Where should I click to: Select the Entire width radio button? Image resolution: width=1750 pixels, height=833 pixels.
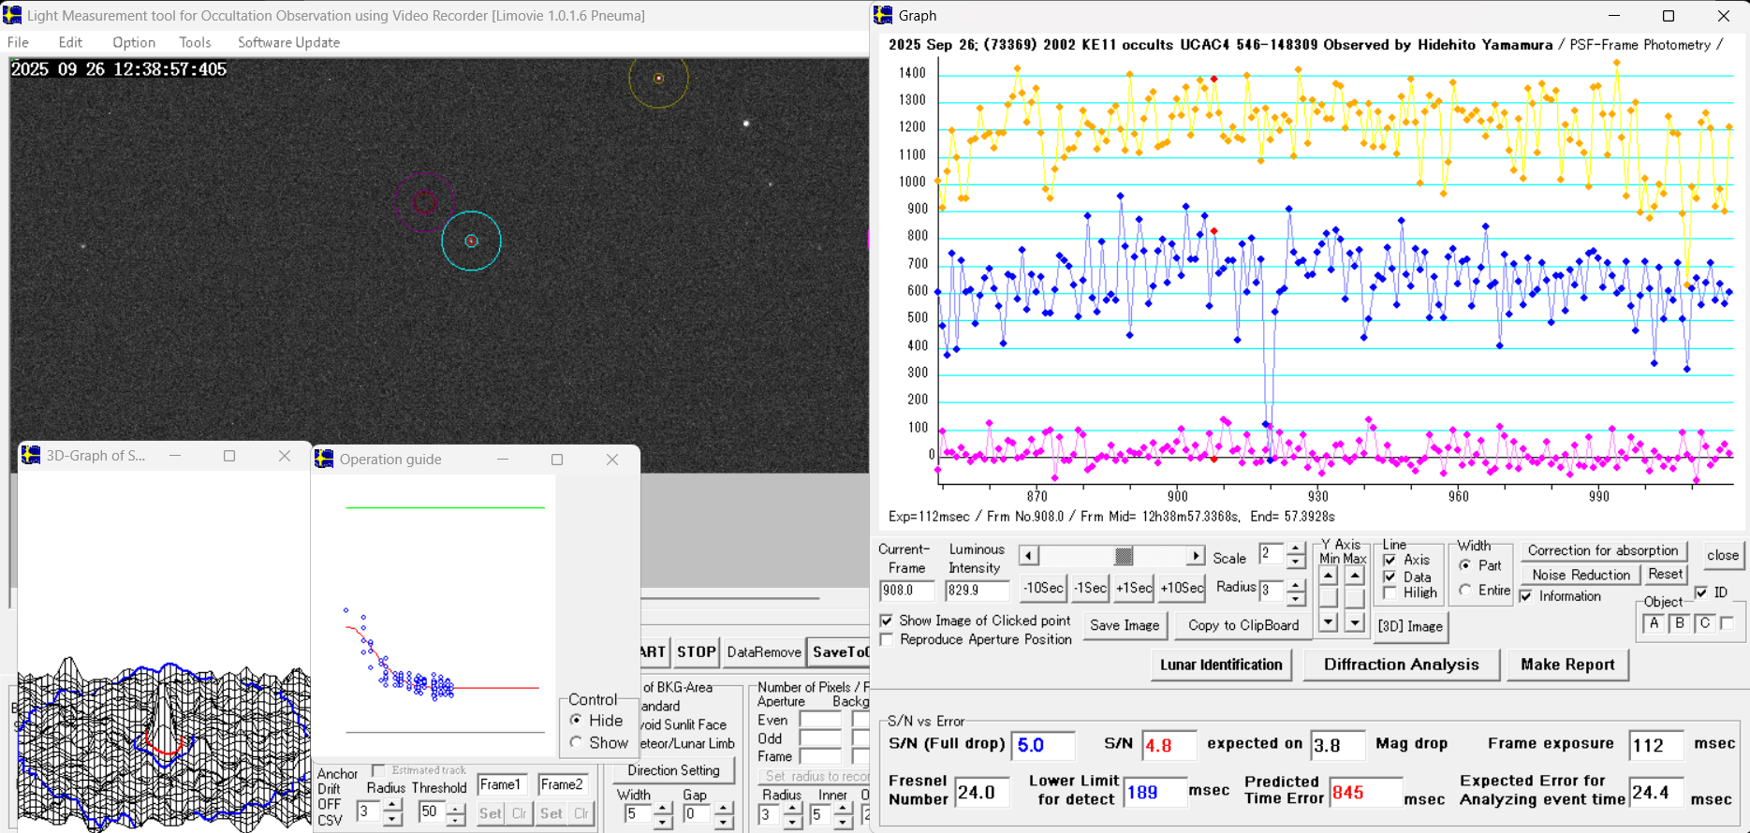(1465, 591)
